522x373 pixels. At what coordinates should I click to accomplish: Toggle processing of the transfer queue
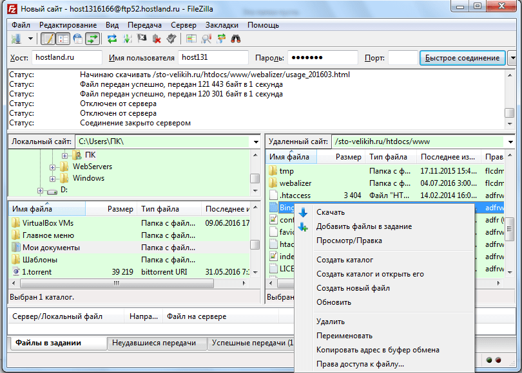127,39
